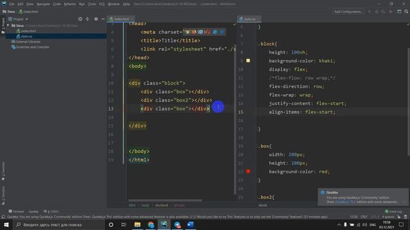This screenshot has width=410, height=230.
Task: Toggle the Quokka tool window button
Action: (x=33, y=211)
